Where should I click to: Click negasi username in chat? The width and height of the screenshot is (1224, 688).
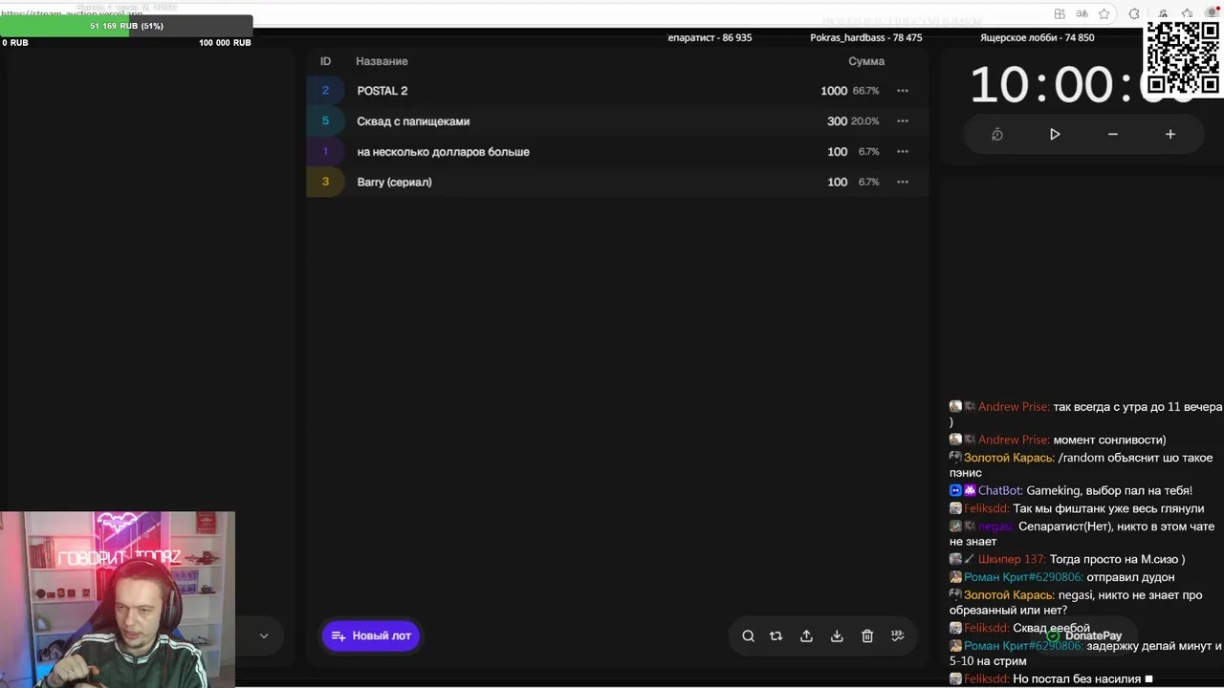[995, 527]
